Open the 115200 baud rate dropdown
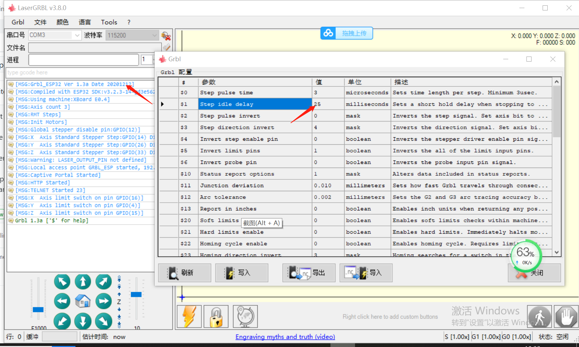The height and width of the screenshot is (347, 579). pyautogui.click(x=154, y=35)
